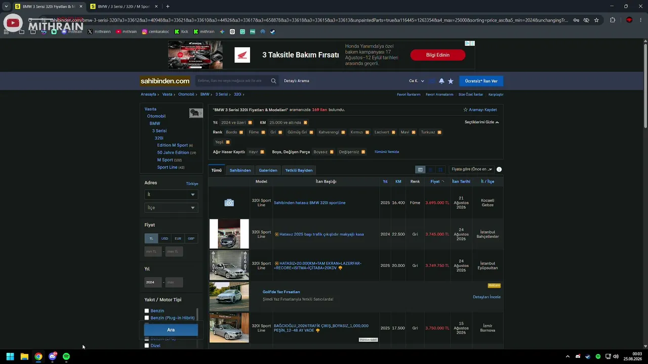Viewport: 648px width, 364px height.
Task: Open the M Sport category in sidebar
Action: click(x=165, y=160)
